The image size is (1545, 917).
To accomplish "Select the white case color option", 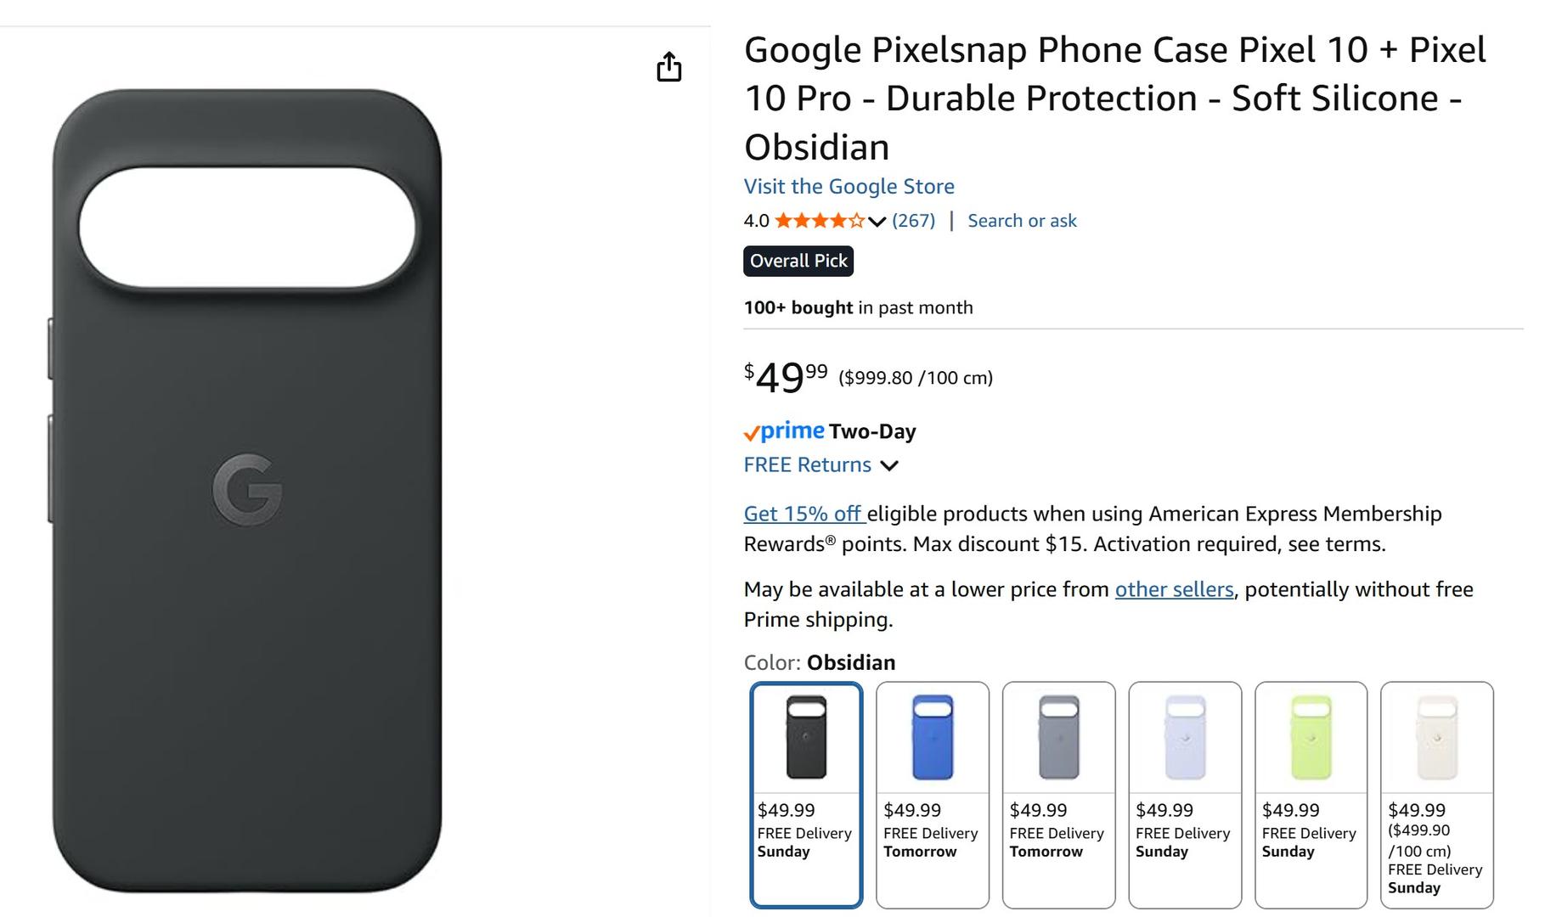I will pyautogui.click(x=1436, y=794).
